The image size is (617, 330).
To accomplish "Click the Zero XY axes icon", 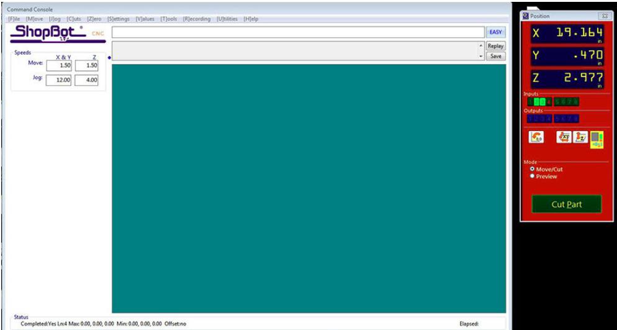I will coord(564,137).
